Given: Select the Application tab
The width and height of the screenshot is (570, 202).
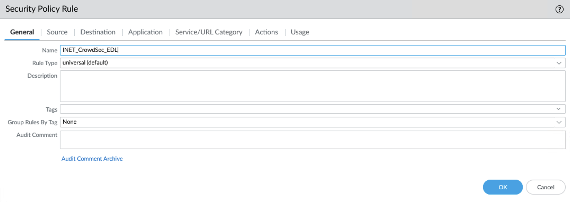Looking at the screenshot, I should (x=145, y=32).
